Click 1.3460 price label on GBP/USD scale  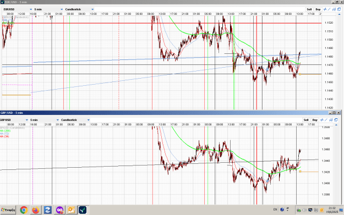tap(326, 150)
